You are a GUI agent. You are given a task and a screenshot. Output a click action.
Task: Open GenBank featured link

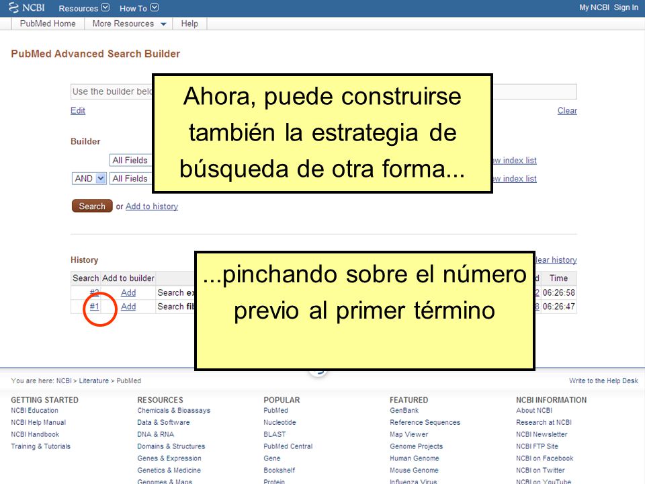point(404,410)
